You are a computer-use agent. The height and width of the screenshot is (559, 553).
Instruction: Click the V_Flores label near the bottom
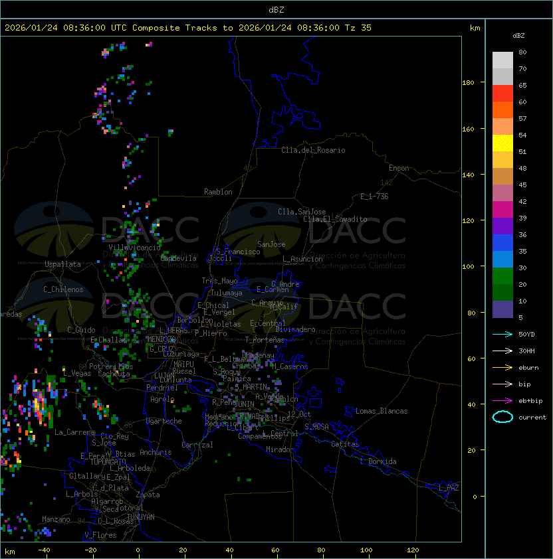click(x=100, y=535)
